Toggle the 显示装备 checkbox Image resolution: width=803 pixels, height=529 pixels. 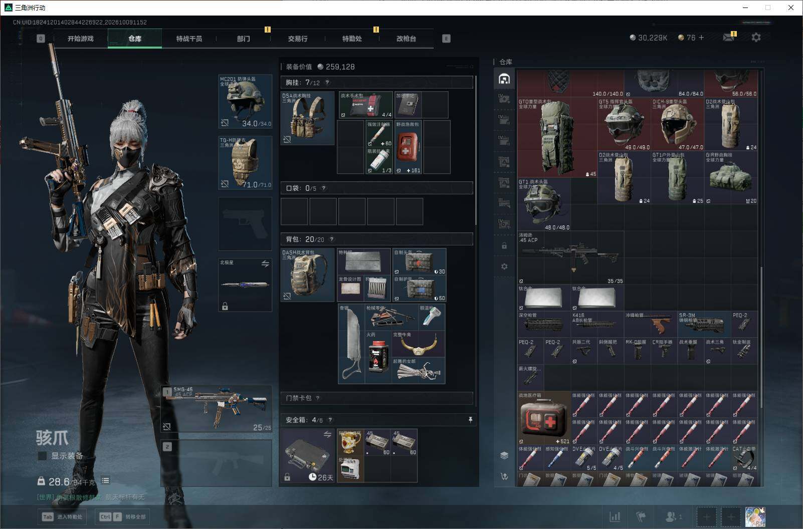click(43, 456)
